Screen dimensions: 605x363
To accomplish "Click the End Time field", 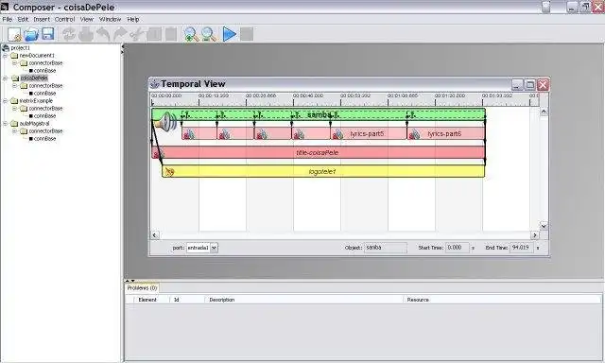I will click(522, 248).
